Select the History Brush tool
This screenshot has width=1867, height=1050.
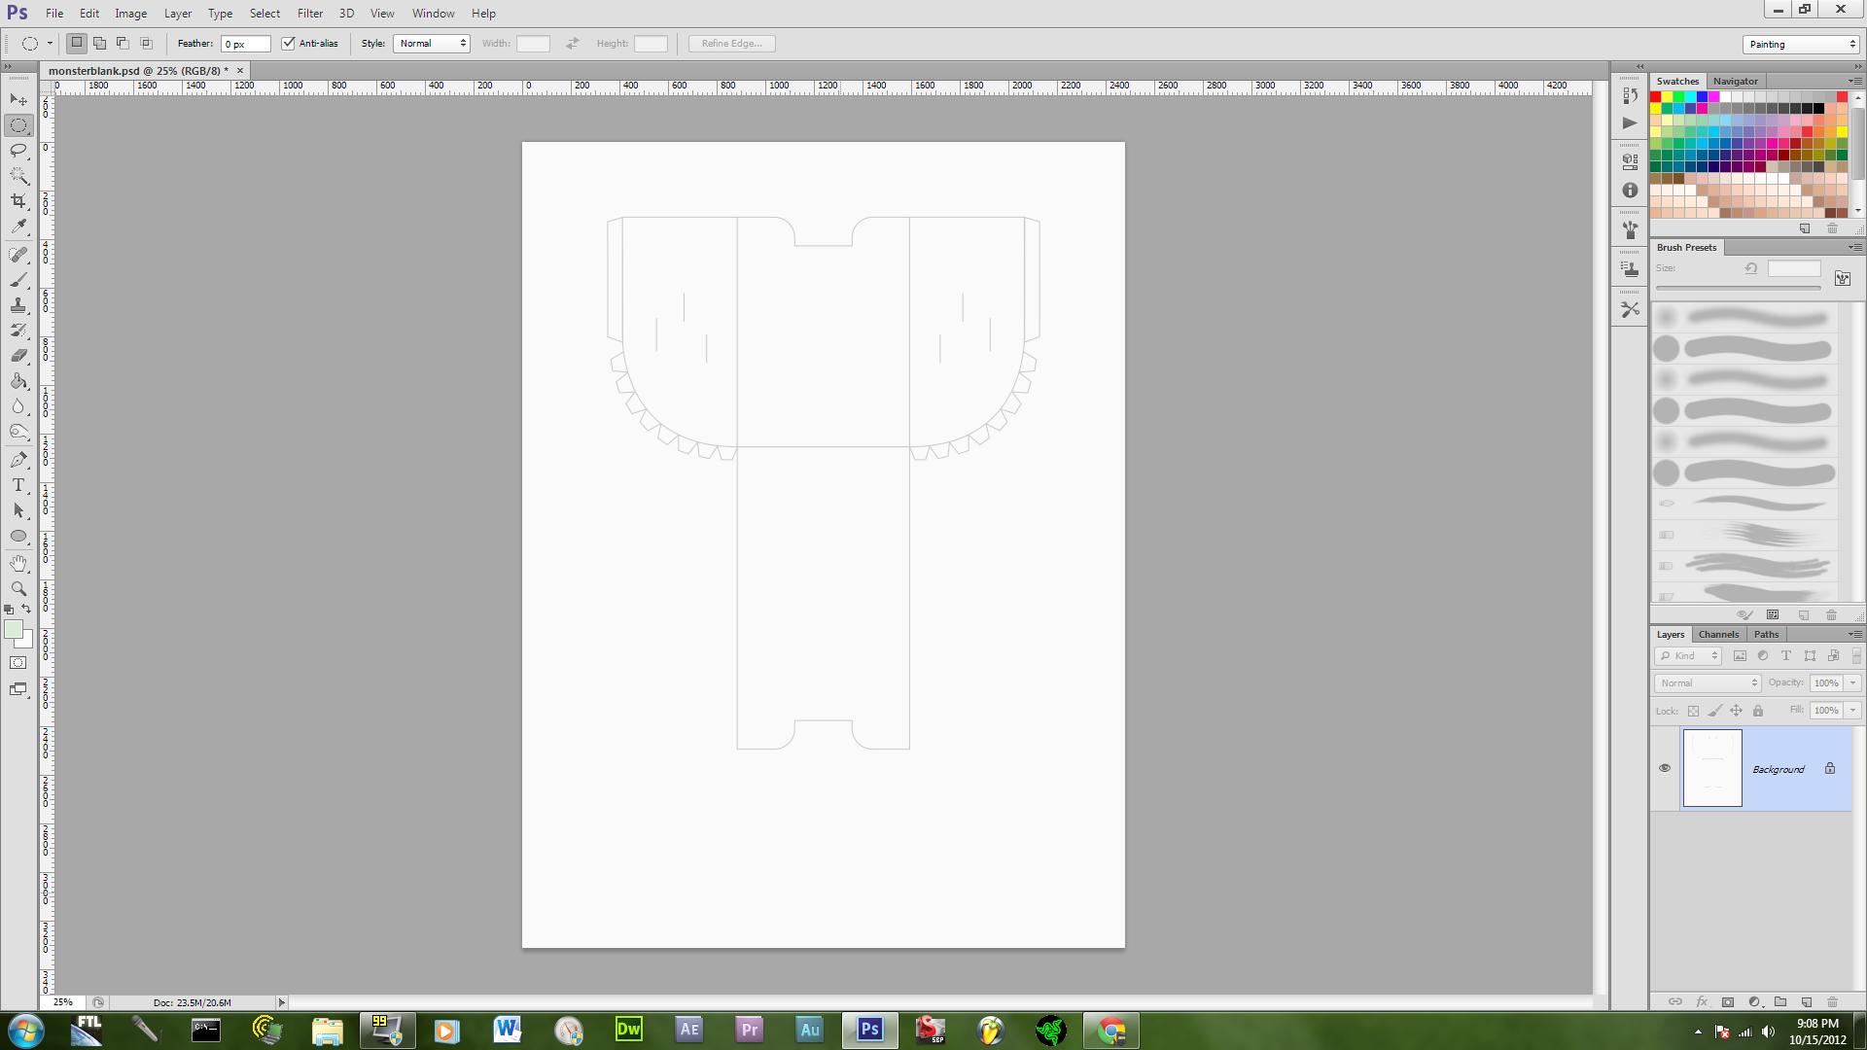[18, 331]
